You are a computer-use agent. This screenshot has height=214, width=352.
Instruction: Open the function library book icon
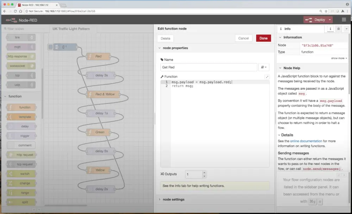(x=263, y=67)
